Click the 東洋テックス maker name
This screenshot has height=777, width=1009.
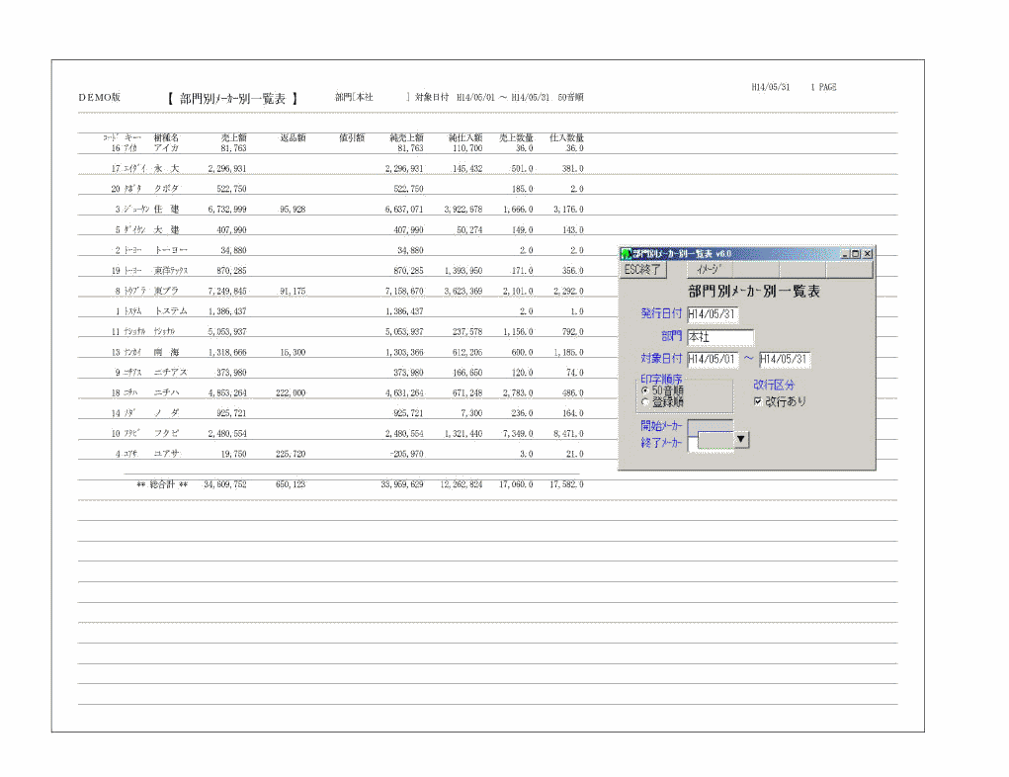point(171,271)
